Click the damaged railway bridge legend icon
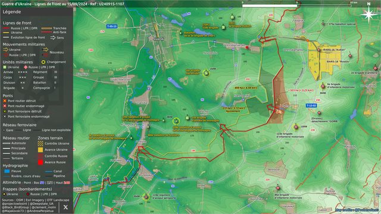The width and height of the screenshot is (381, 214). [x=5, y=117]
